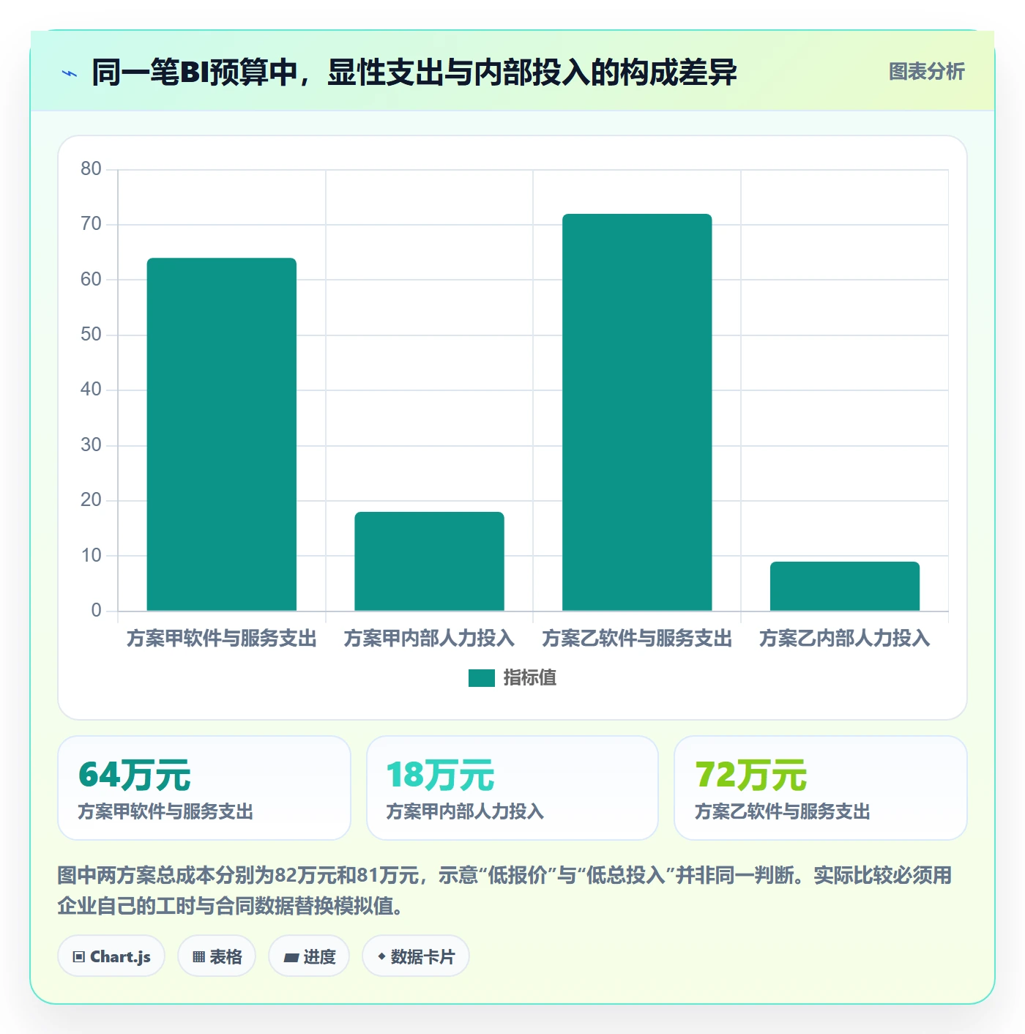Image resolution: width=1025 pixels, height=1034 pixels.
Task: Click x-axis label 方案甲软件与服务支出
Action: click(222, 639)
